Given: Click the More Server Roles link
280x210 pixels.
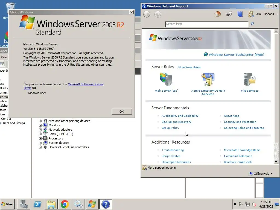Looking at the screenshot, I should tap(189, 67).
